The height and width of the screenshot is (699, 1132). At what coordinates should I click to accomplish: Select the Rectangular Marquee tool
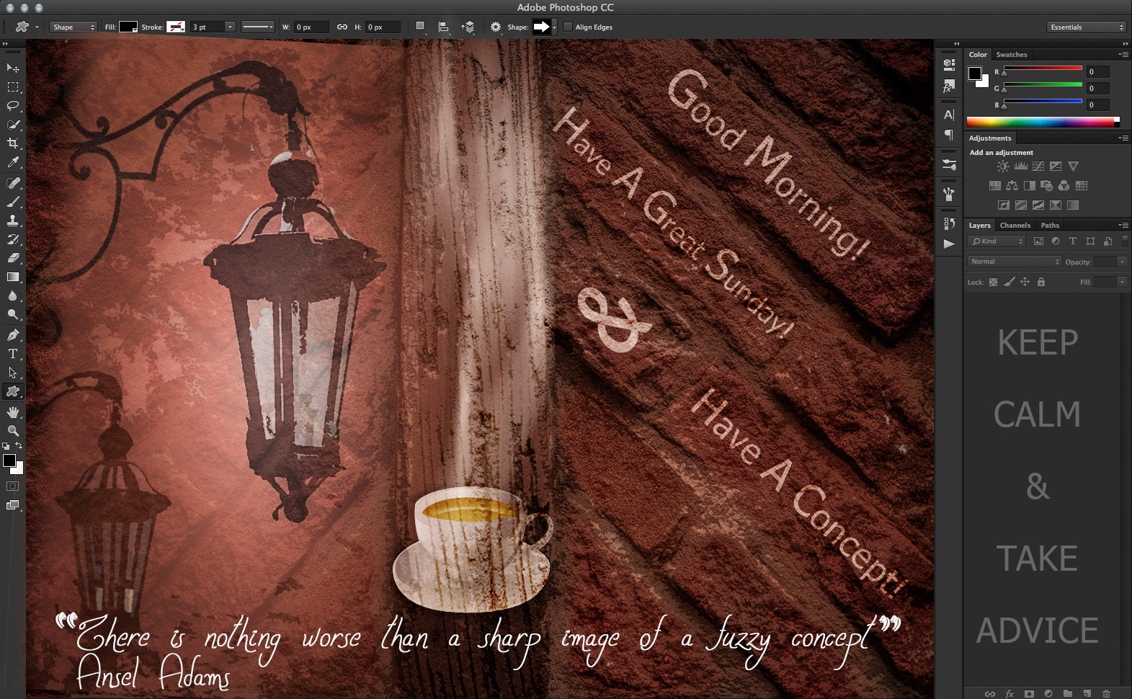[x=12, y=87]
